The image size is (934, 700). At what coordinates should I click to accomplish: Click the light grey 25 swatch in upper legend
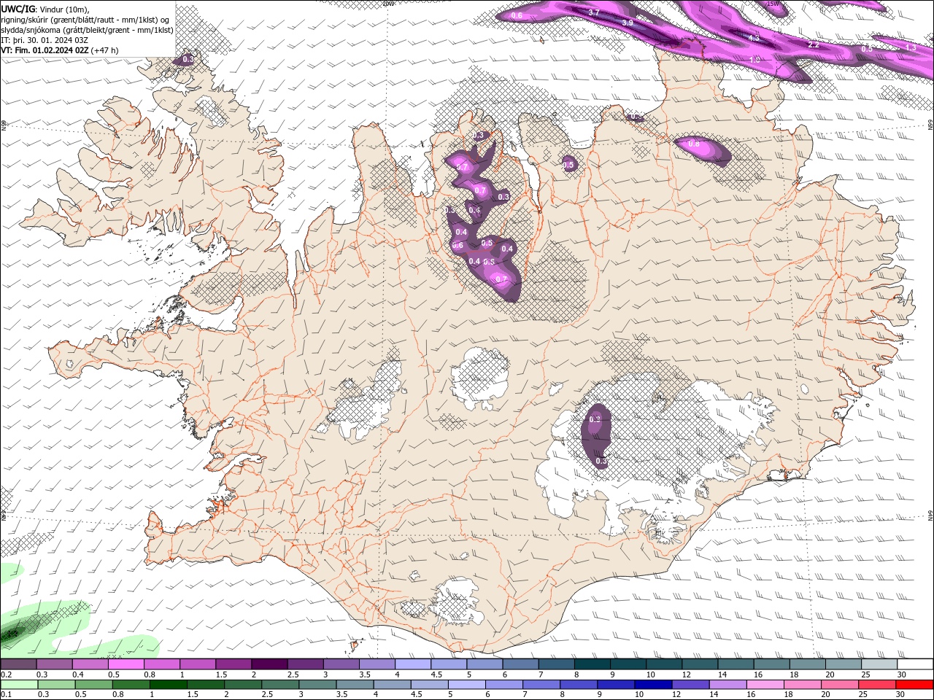[x=879, y=664]
